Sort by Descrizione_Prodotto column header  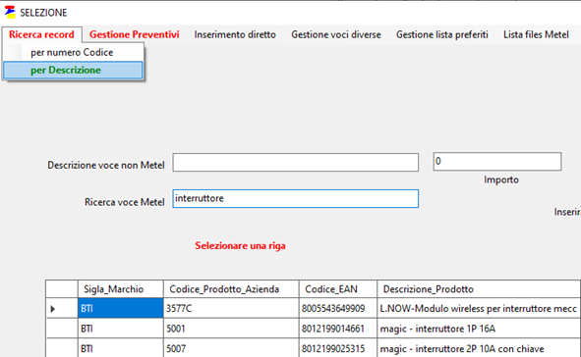point(479,289)
